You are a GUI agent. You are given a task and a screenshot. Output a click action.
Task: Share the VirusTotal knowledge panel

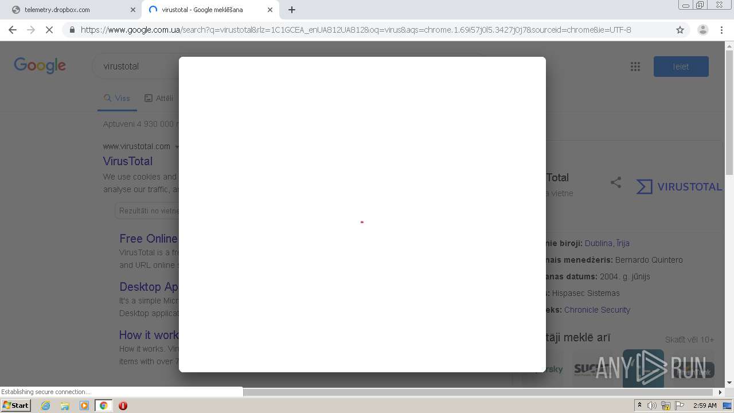point(616,183)
